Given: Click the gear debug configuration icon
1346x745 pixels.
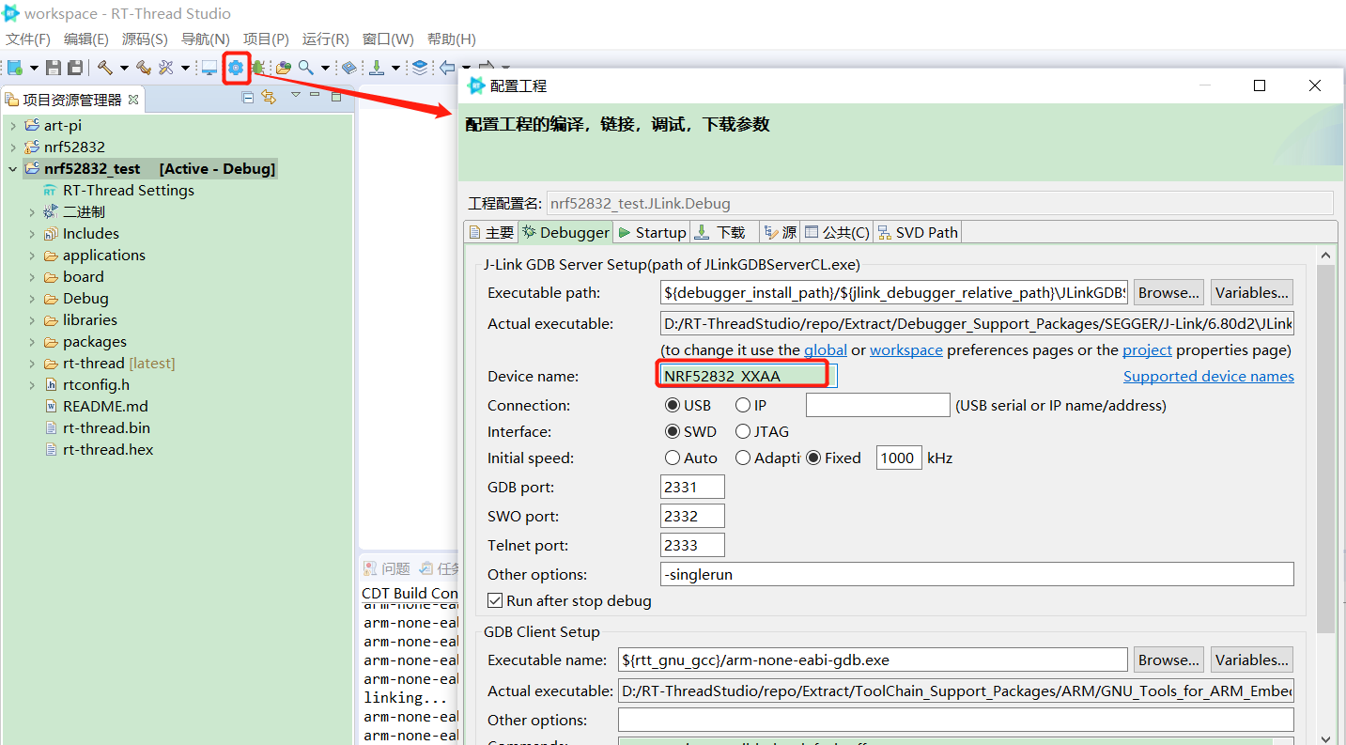Looking at the screenshot, I should coord(235,68).
